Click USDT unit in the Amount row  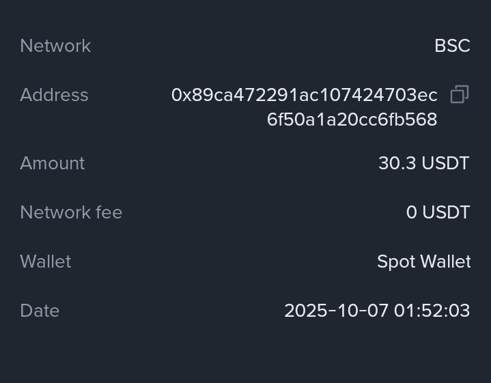[445, 163]
